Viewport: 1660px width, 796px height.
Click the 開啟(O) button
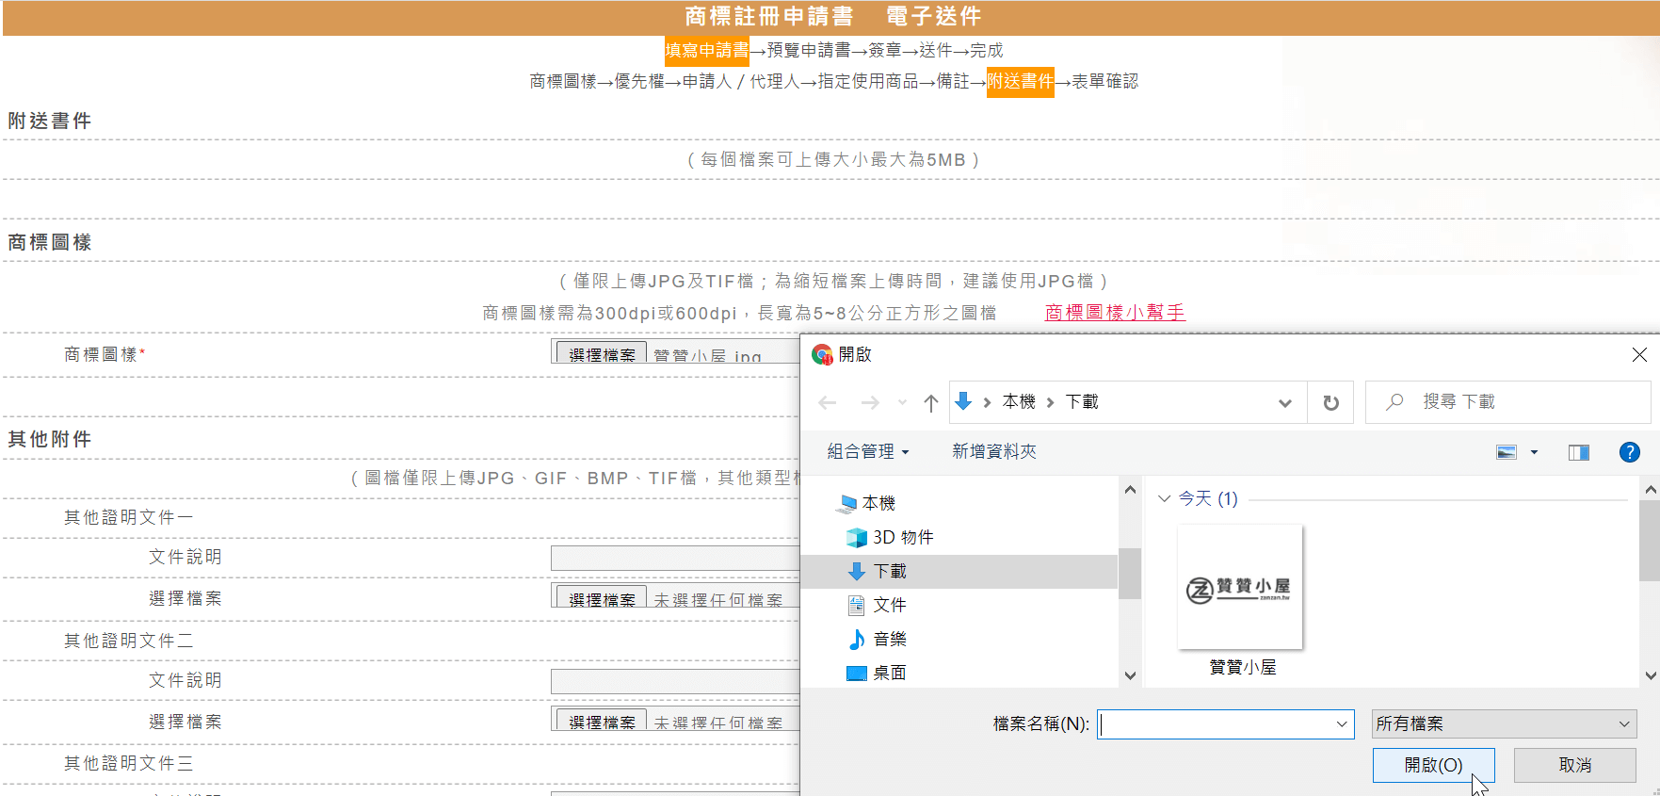(1433, 765)
